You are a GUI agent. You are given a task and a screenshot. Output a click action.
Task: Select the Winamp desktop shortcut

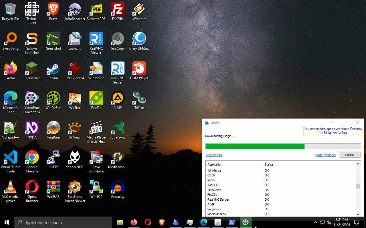tap(139, 12)
